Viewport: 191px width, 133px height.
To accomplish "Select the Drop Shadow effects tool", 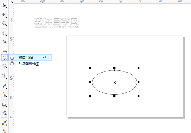I will (x=4, y=104).
